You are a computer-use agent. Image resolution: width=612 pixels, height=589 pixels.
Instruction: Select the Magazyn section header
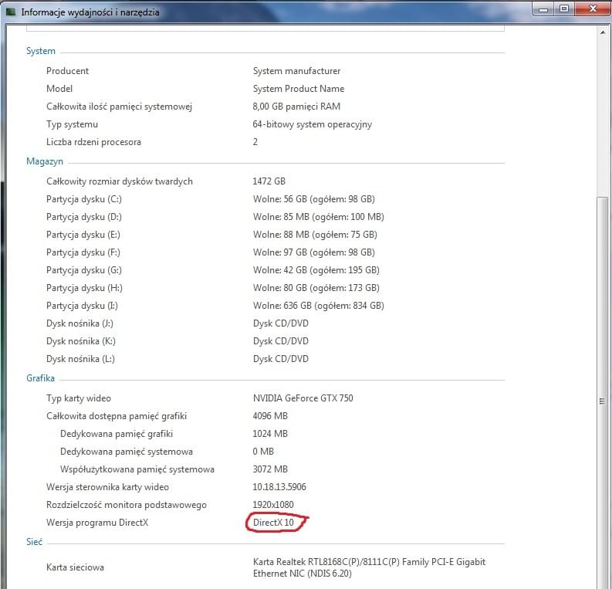tap(45, 161)
